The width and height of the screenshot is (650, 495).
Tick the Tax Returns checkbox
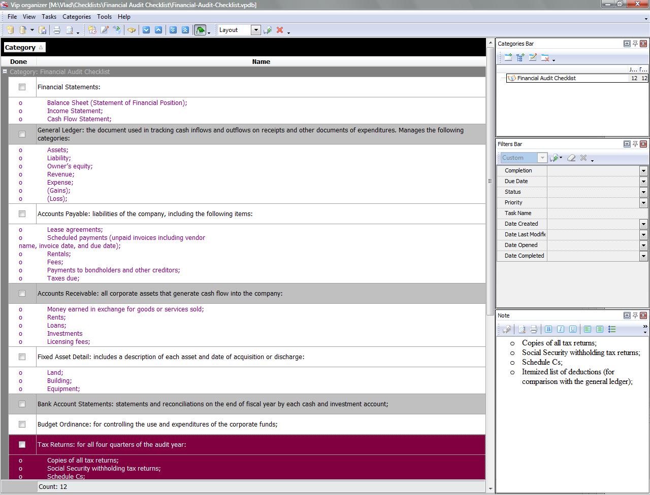click(22, 445)
